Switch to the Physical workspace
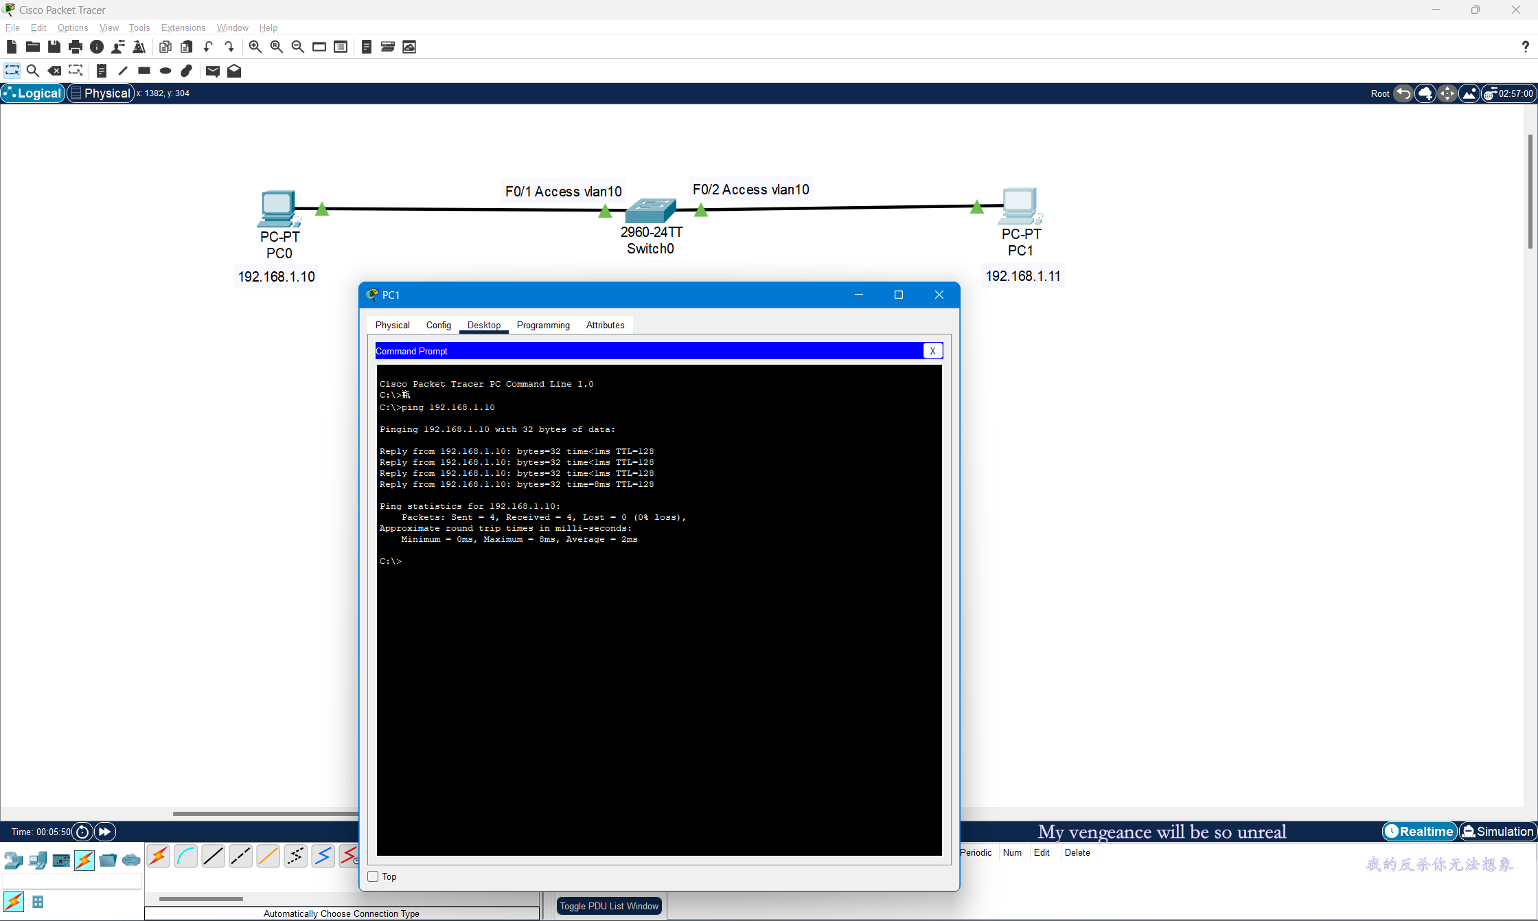Screen dimensions: 1538x921 [x=100, y=93]
